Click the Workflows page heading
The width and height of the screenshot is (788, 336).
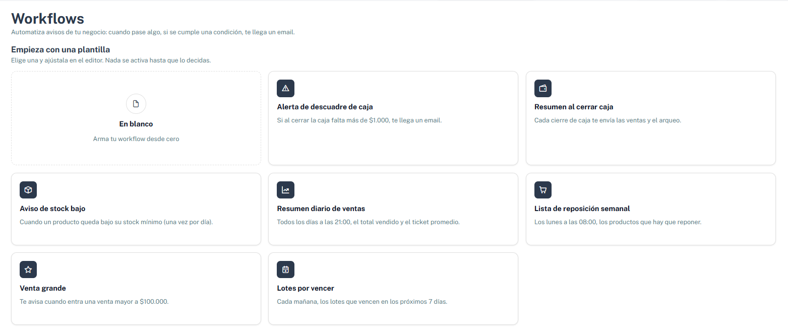tap(47, 19)
